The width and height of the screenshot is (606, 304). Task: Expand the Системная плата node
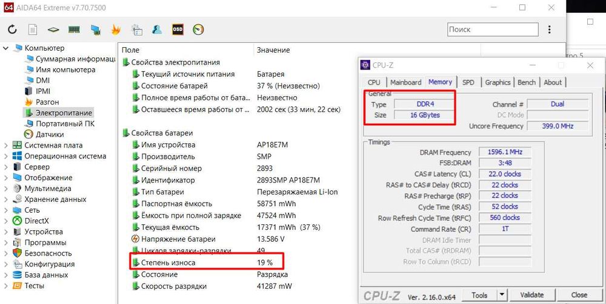6,145
